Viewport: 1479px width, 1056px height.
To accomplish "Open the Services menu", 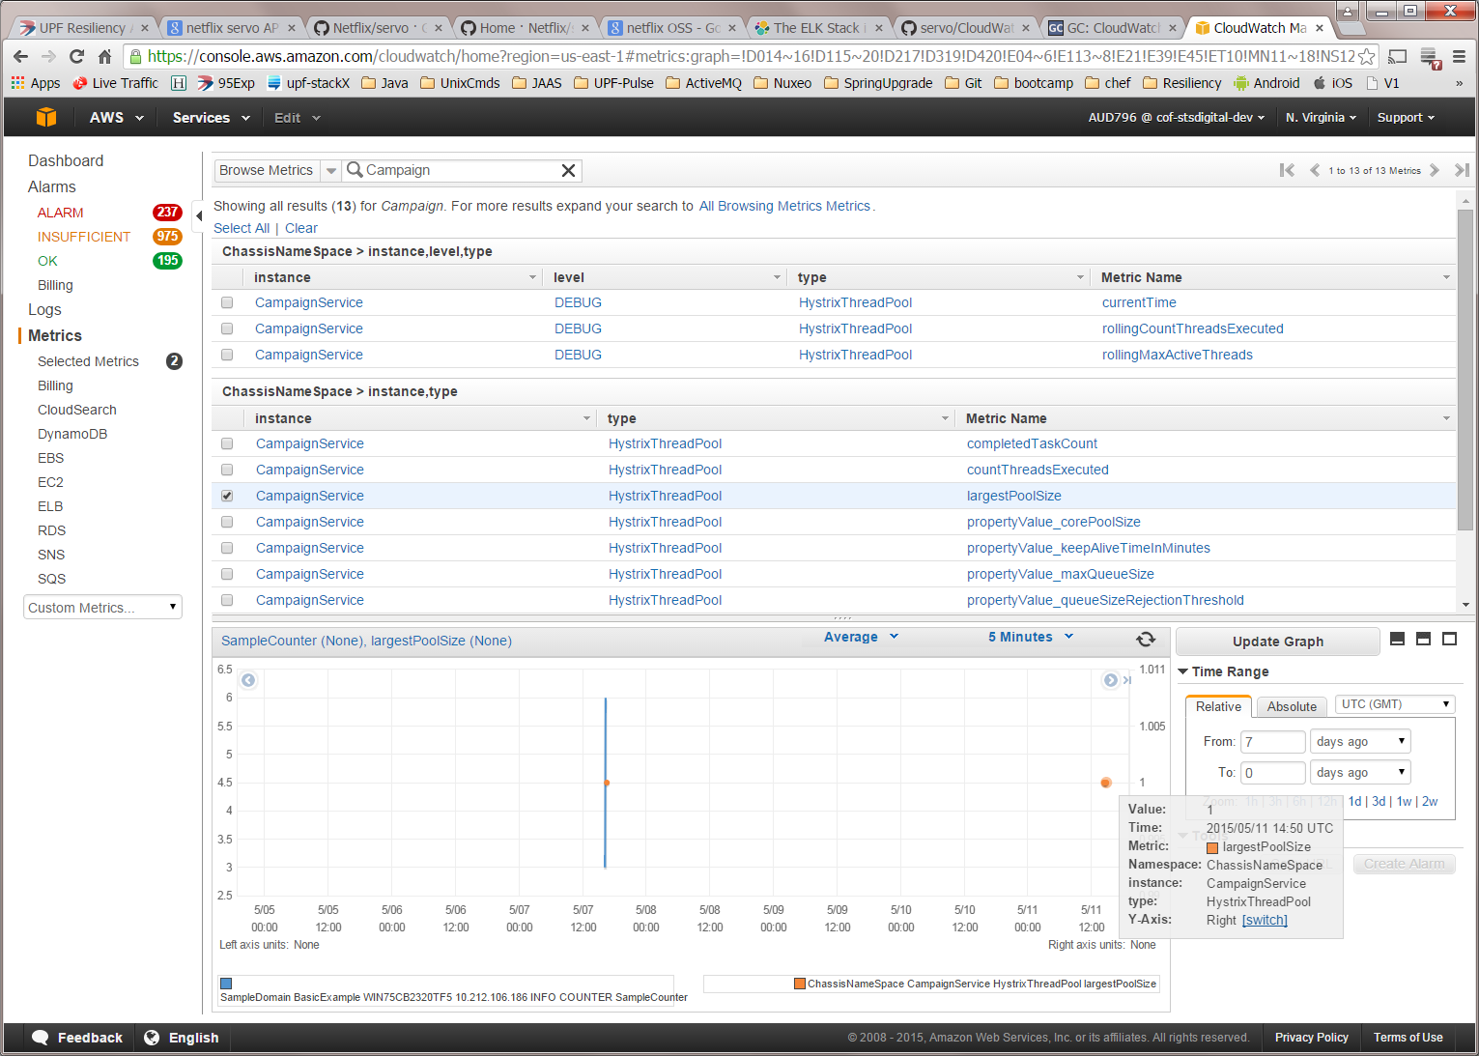I will pyautogui.click(x=211, y=118).
